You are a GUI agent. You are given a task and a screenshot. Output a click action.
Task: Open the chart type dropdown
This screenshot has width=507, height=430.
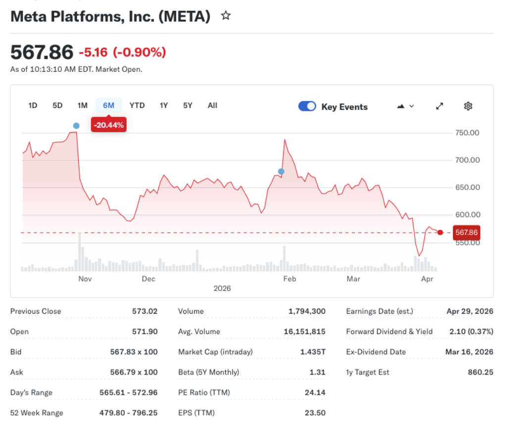406,106
